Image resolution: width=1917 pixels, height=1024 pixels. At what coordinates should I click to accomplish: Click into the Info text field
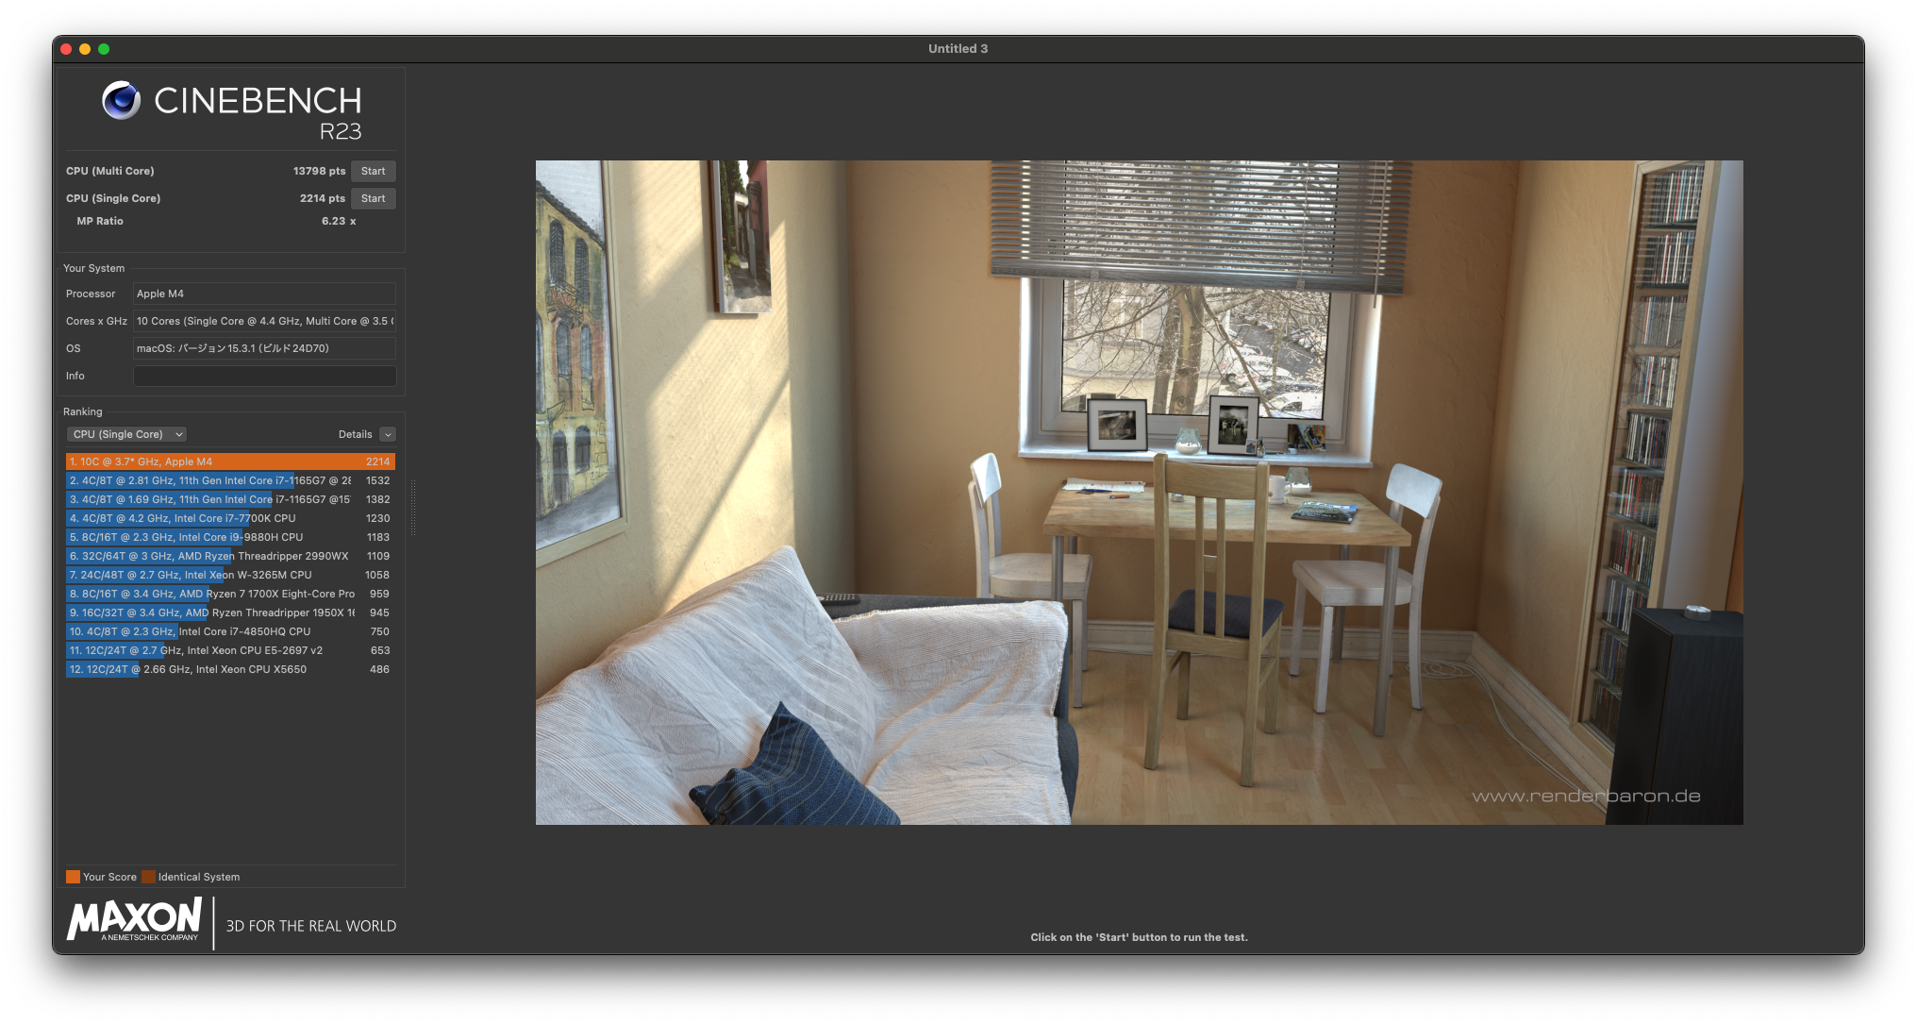(264, 376)
